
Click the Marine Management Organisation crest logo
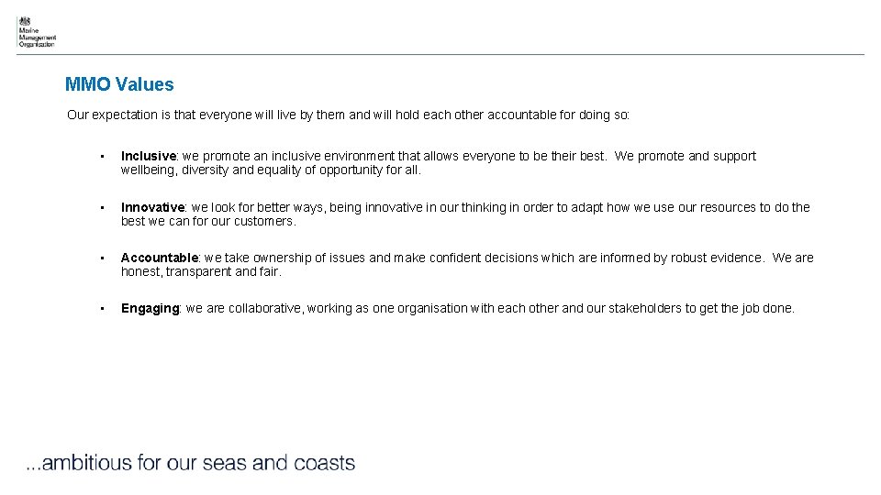click(24, 20)
